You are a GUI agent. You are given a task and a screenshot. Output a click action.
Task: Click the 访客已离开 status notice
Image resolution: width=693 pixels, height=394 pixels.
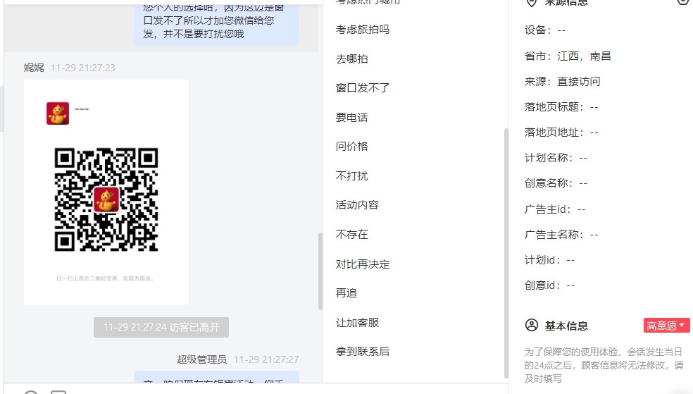click(161, 327)
